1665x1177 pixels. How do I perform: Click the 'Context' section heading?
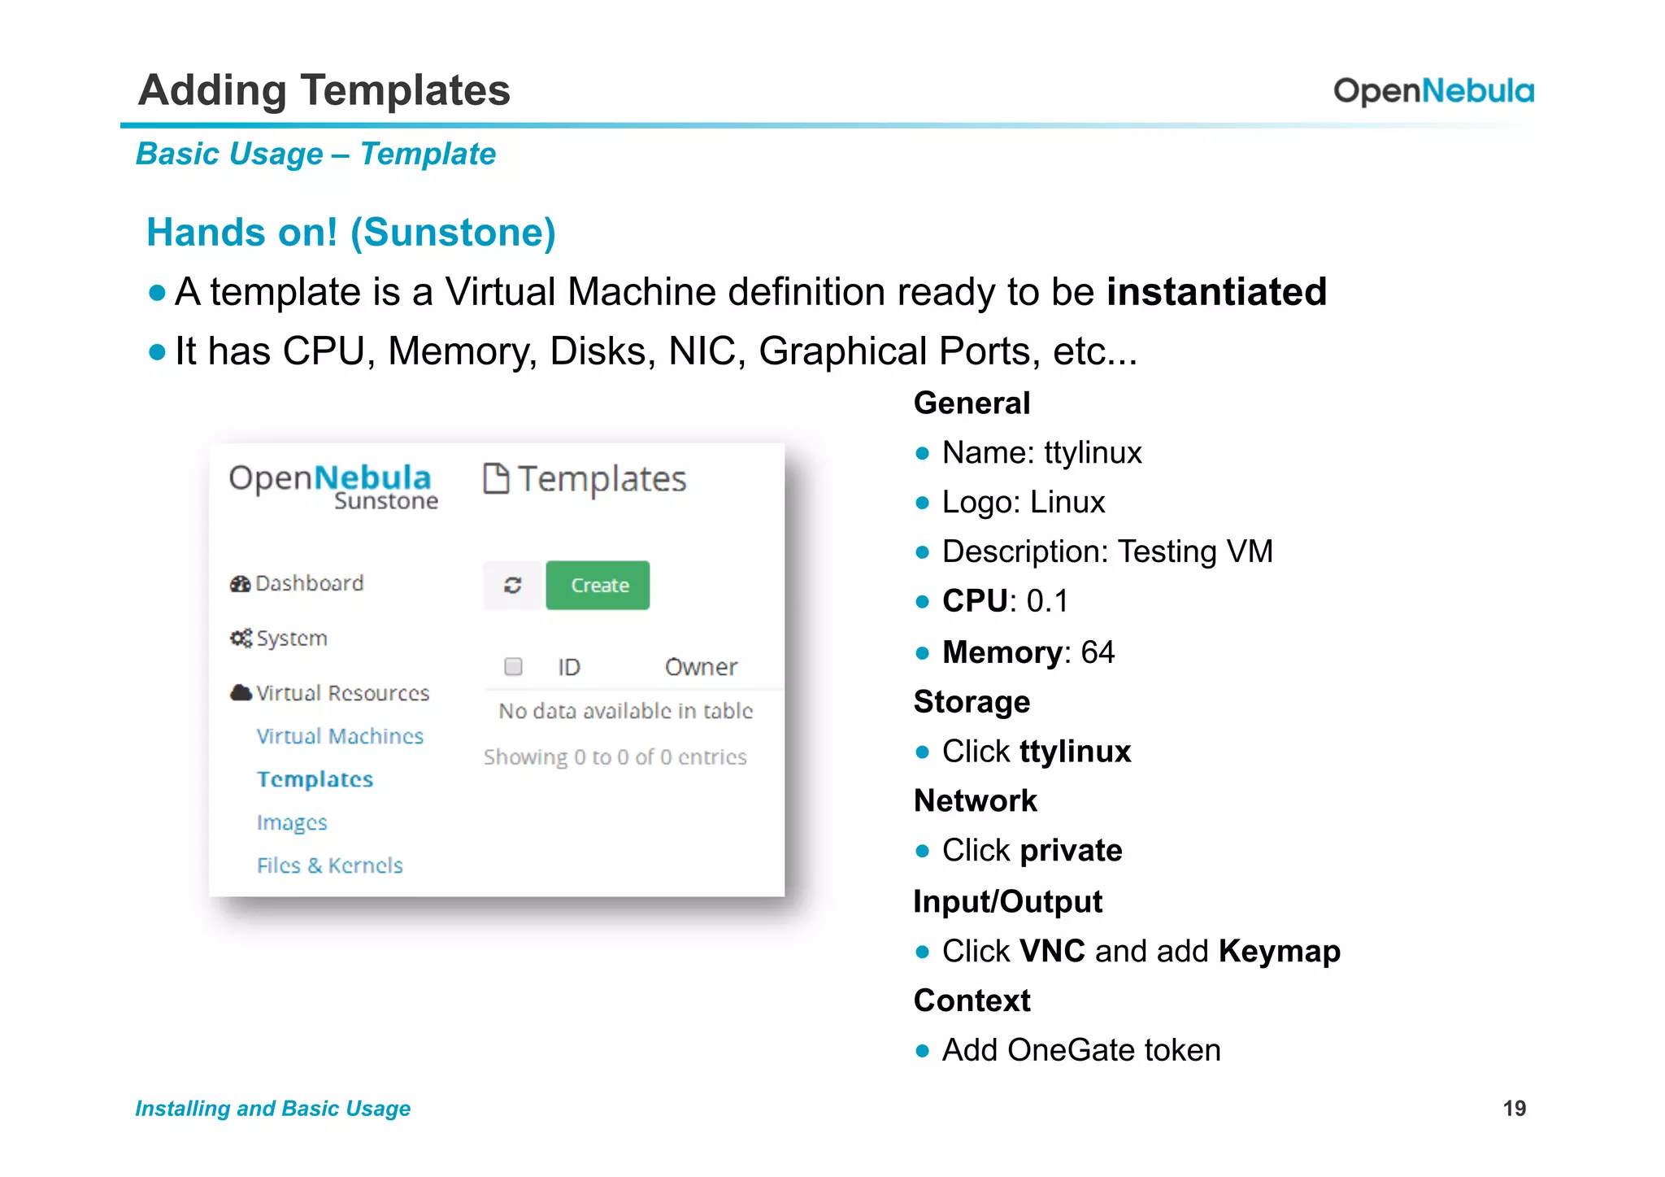click(x=972, y=1000)
